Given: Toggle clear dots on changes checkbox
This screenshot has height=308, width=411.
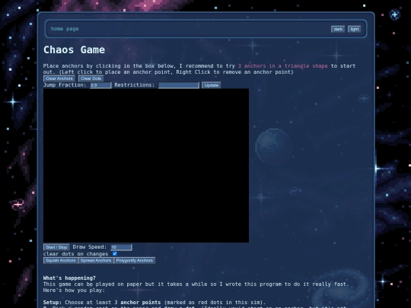Looking at the screenshot, I should 115,254.
